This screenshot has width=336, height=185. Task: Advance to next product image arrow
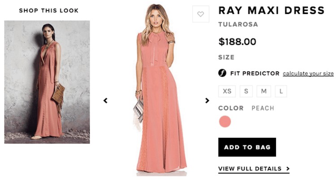click(207, 101)
